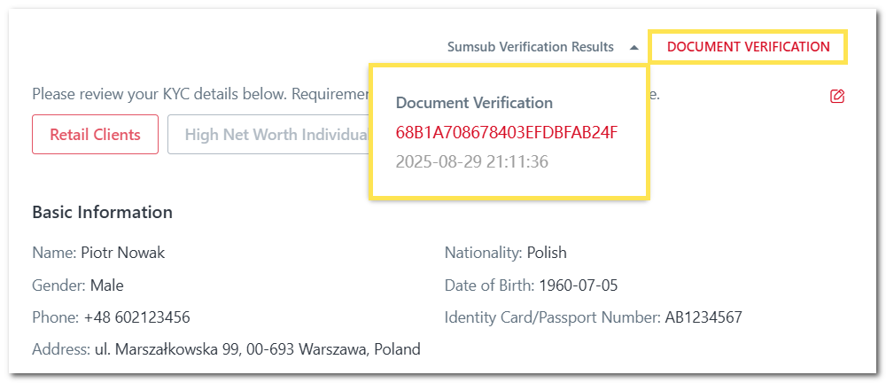Click the Gender value Male

click(107, 285)
